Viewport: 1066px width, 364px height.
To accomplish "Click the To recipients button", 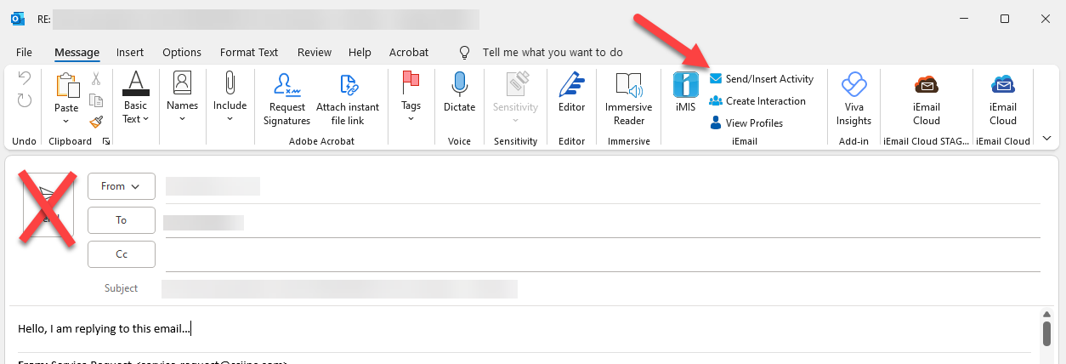I will pos(121,220).
